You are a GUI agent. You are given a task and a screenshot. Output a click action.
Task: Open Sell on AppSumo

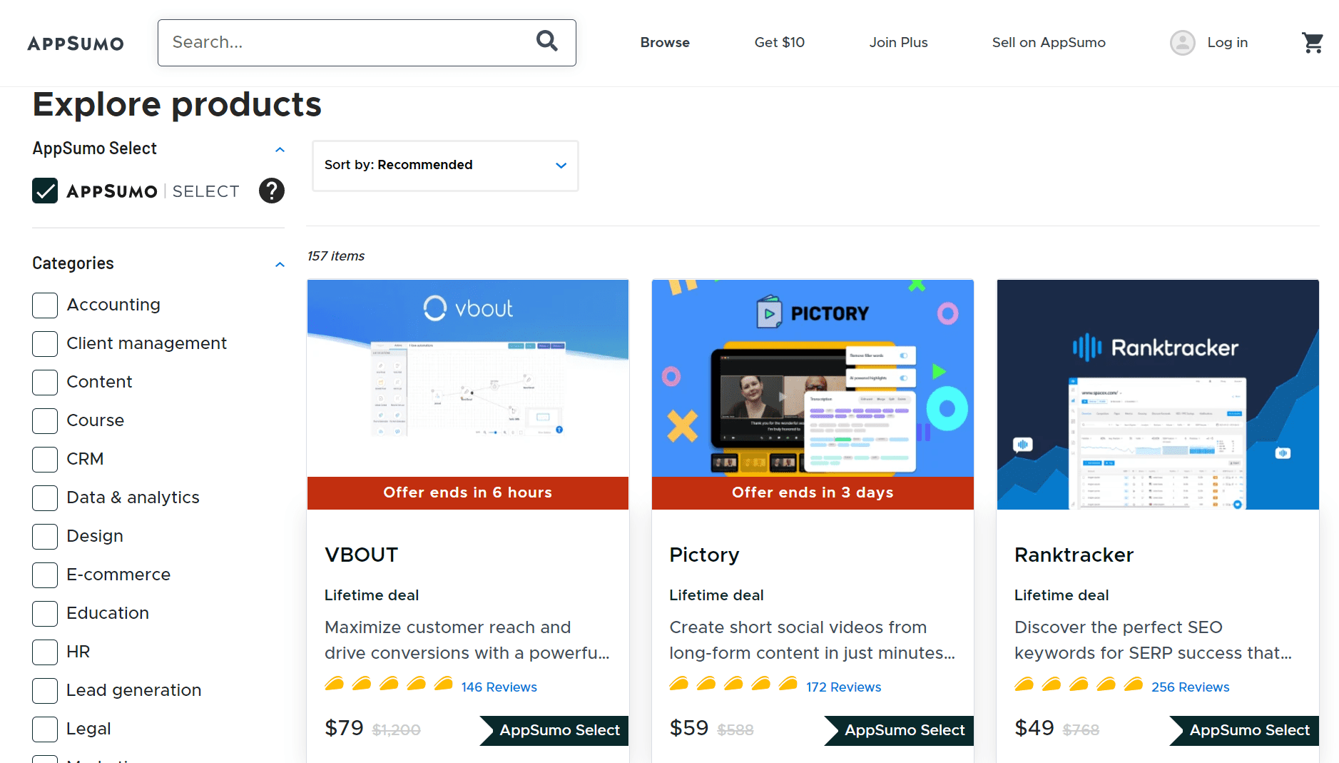(1049, 43)
